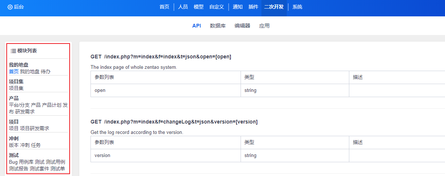Image resolution: width=445 pixels, height=176 pixels.
Task: Open the 测试套件 module link
Action: (x=39, y=169)
